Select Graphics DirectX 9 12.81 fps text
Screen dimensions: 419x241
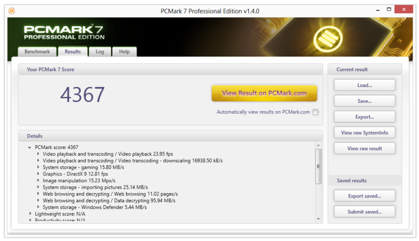click(x=75, y=174)
